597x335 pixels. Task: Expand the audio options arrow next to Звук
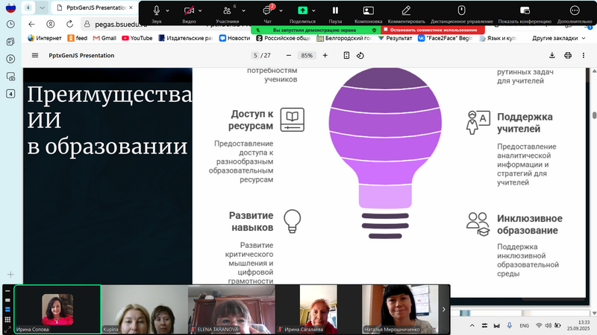click(x=169, y=11)
